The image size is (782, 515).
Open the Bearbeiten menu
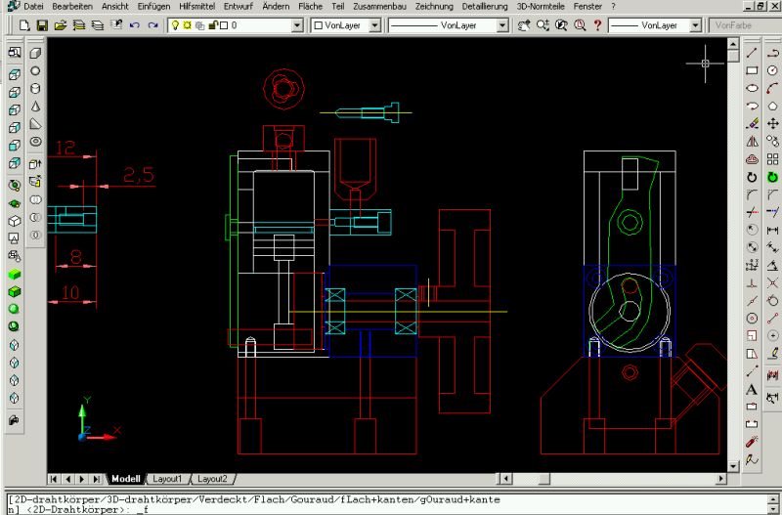(x=72, y=7)
